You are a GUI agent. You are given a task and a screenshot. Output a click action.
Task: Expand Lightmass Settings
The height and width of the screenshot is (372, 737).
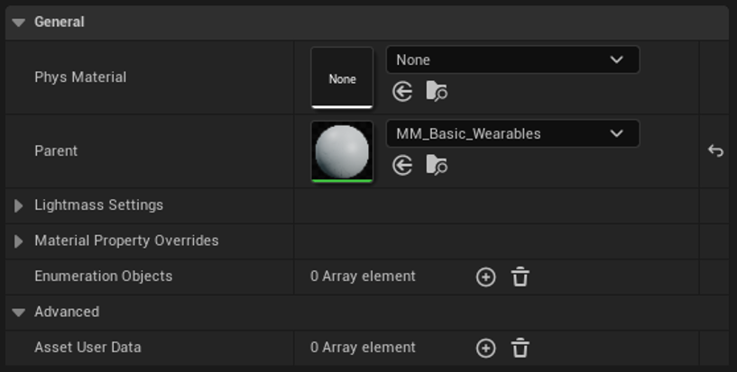click(x=18, y=205)
